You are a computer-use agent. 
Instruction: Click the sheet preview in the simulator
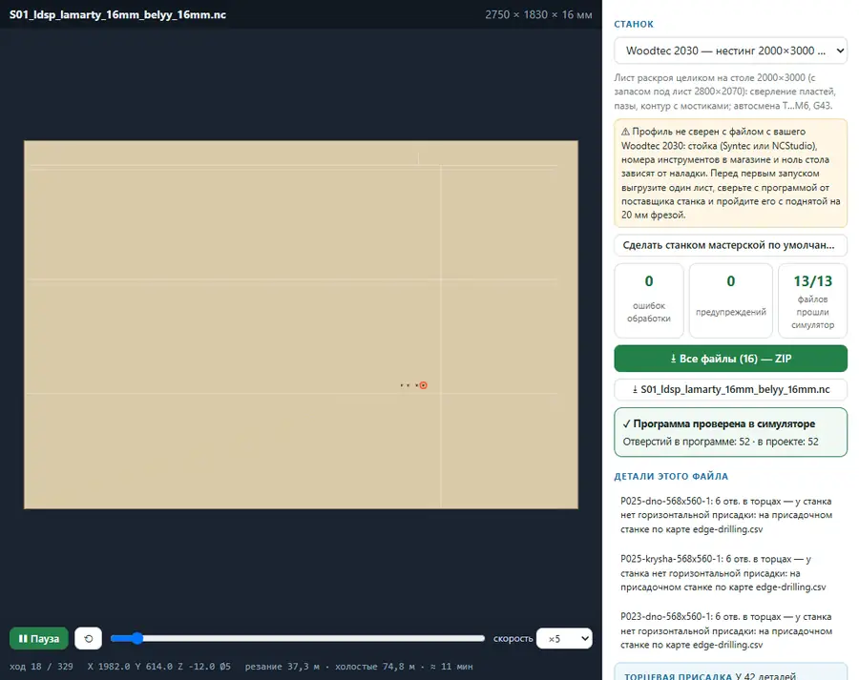coord(301,324)
